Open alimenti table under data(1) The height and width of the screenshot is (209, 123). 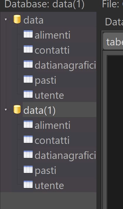point(53,125)
